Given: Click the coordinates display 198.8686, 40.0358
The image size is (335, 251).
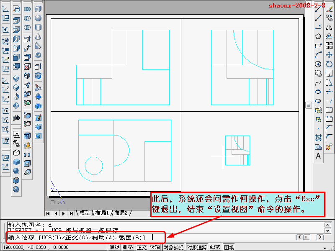Looking at the screenshot, I should coord(36,247).
